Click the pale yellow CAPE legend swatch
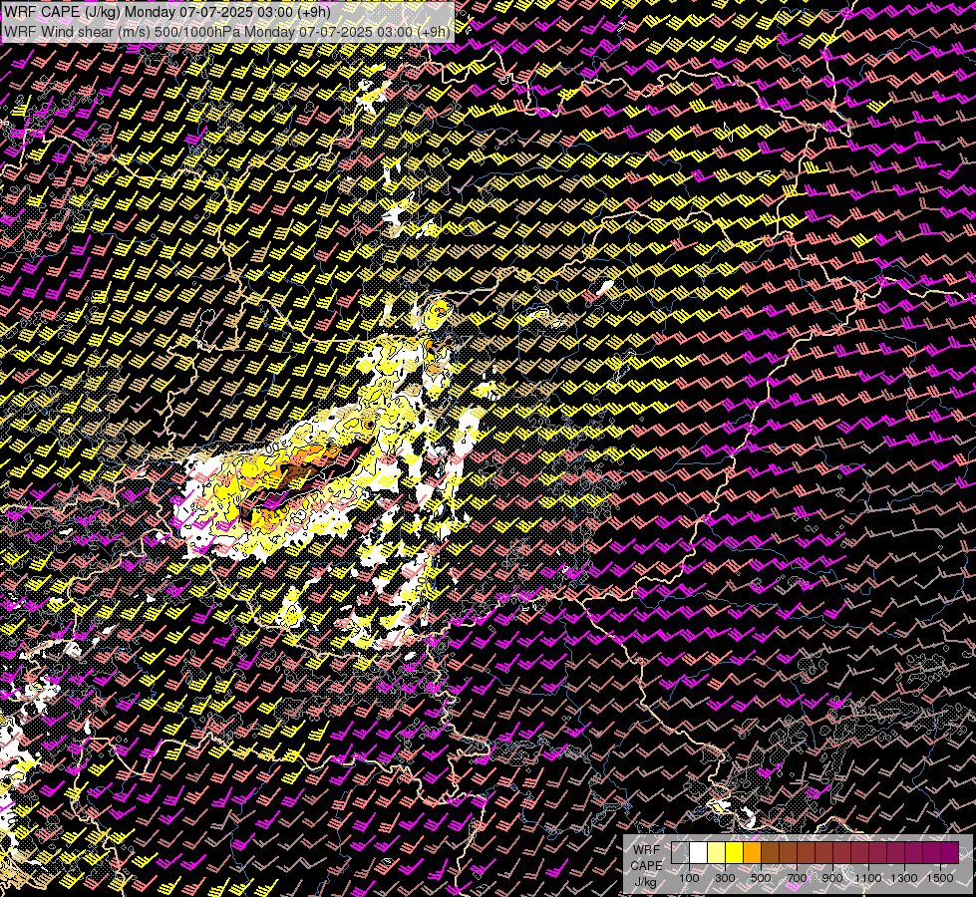Screen dimensions: 976x897 coord(717,853)
